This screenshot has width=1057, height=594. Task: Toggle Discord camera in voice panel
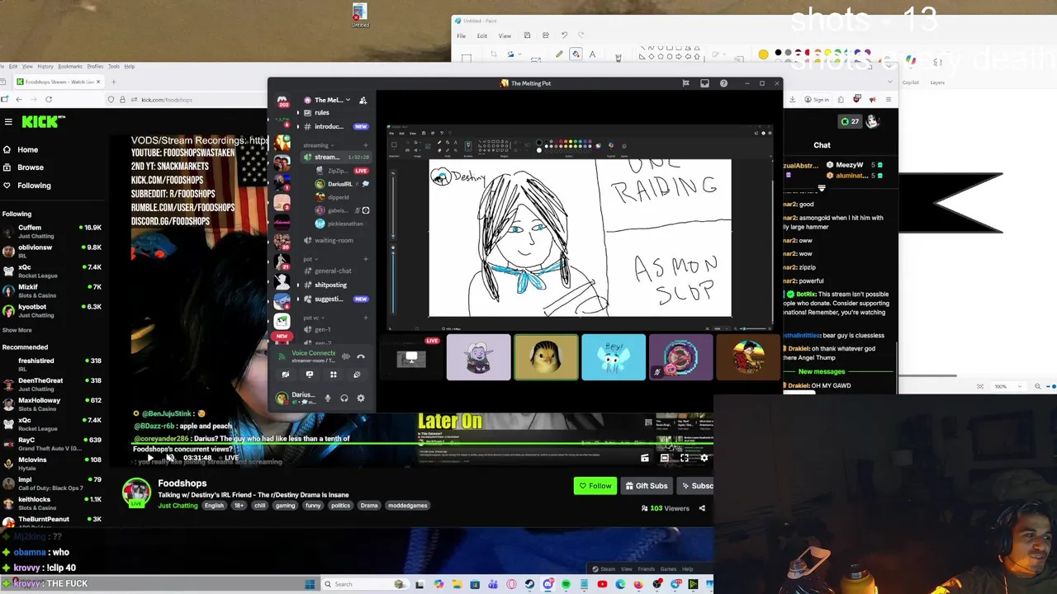[x=286, y=375]
